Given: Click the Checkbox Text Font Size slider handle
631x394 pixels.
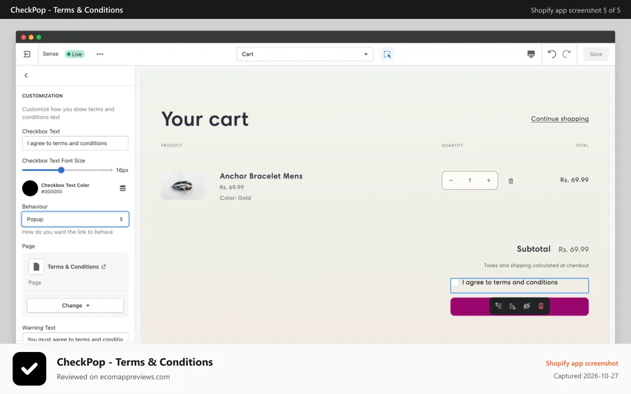Looking at the screenshot, I should point(61,170).
